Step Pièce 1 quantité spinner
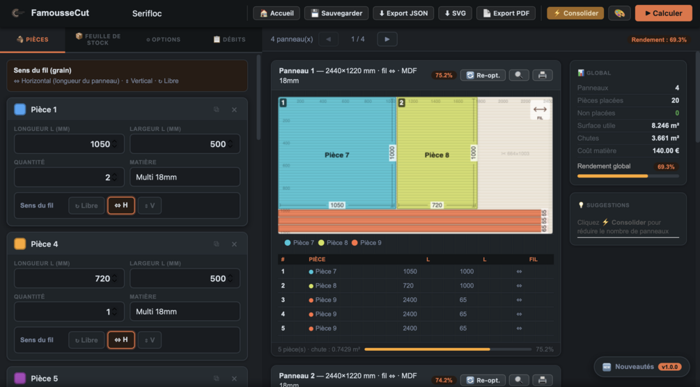700x387 pixels. point(115,177)
